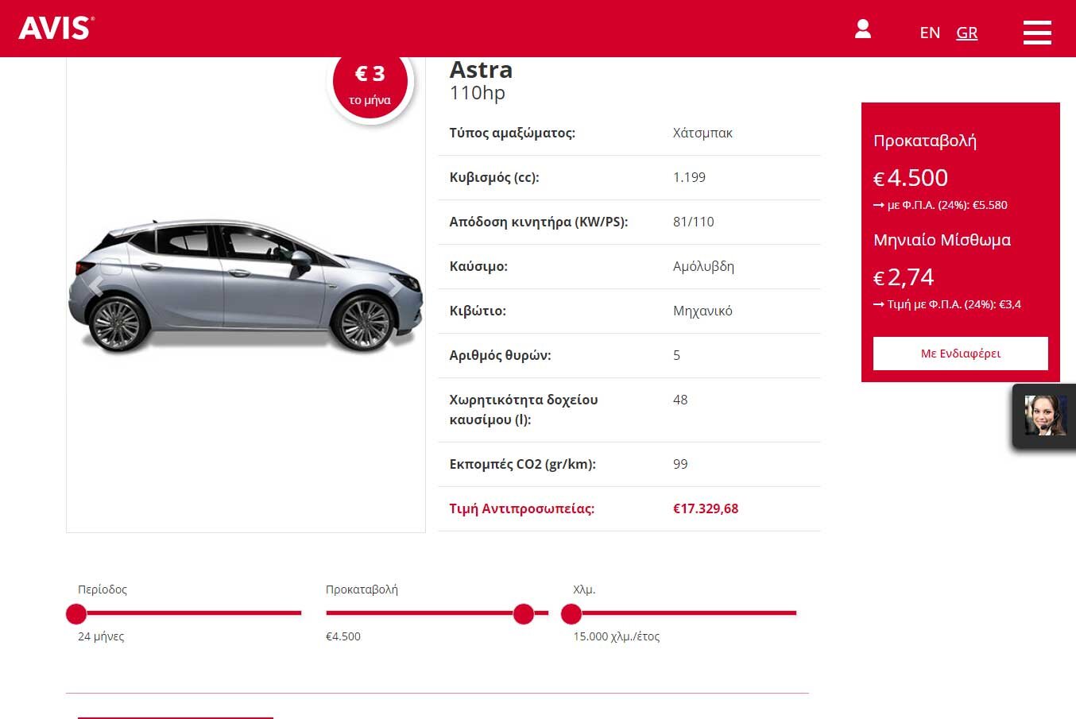Show next car photo with right arrow

point(395,286)
